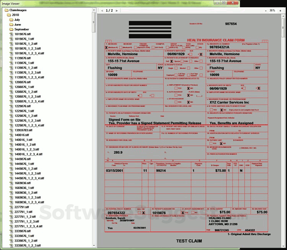Screen dimensions: 287x250
Task: Select the 1019876.tiff file icon
Action: tap(11, 34)
